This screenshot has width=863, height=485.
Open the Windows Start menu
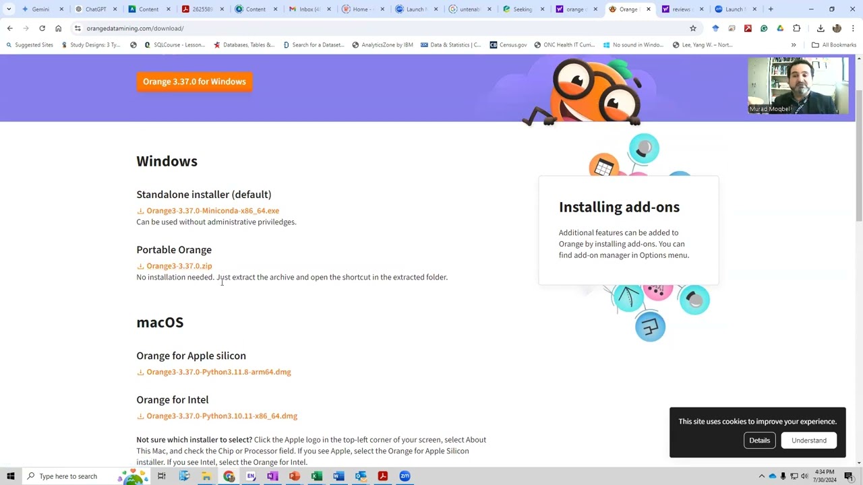click(10, 476)
